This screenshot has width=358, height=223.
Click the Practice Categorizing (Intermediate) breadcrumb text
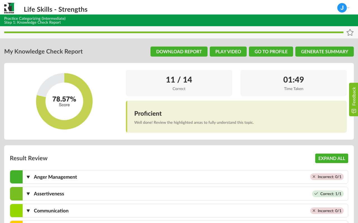click(35, 18)
